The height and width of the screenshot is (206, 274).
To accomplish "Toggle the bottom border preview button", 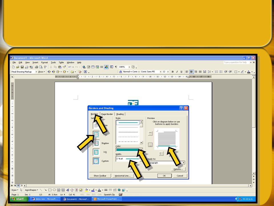I will [x=150, y=145].
